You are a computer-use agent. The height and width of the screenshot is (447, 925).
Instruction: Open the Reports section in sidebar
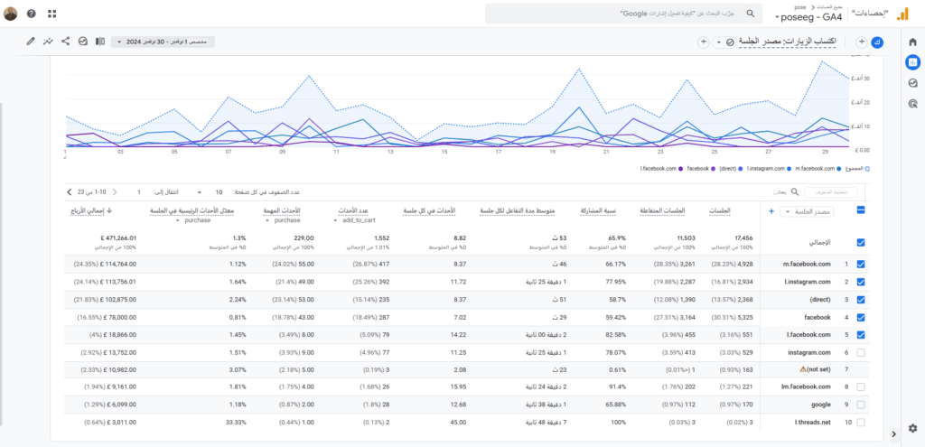(912, 61)
